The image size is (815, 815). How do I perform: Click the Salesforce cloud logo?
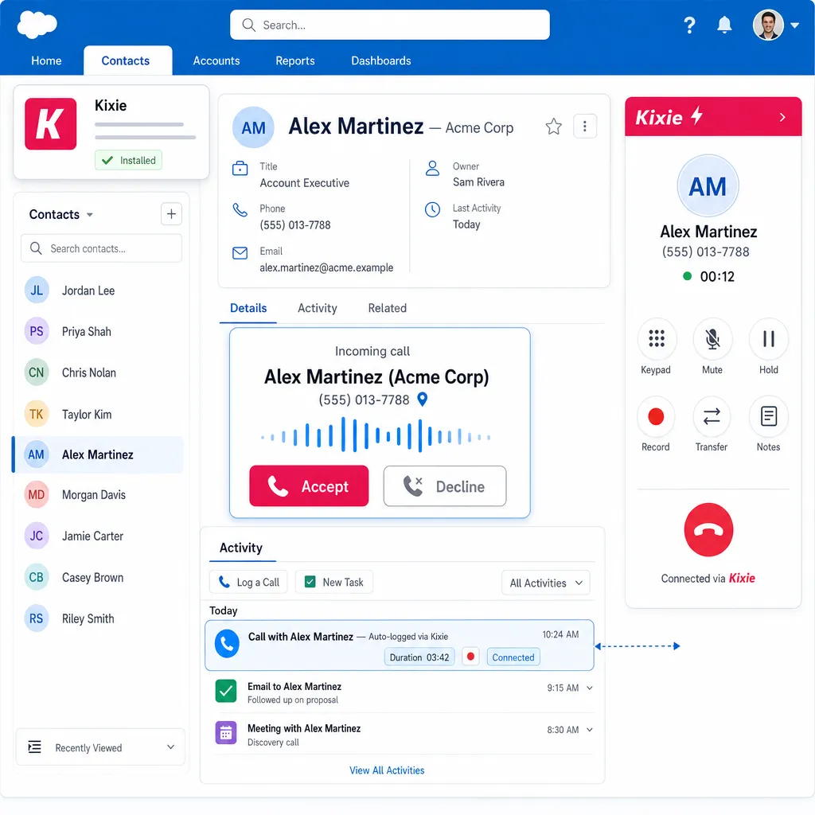pos(37,25)
